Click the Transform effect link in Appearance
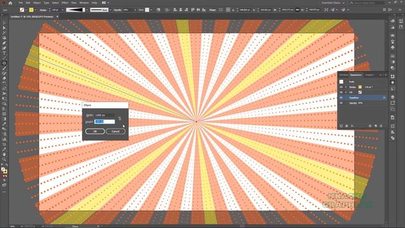 (354, 98)
